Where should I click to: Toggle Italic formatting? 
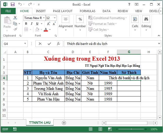click(31, 24)
